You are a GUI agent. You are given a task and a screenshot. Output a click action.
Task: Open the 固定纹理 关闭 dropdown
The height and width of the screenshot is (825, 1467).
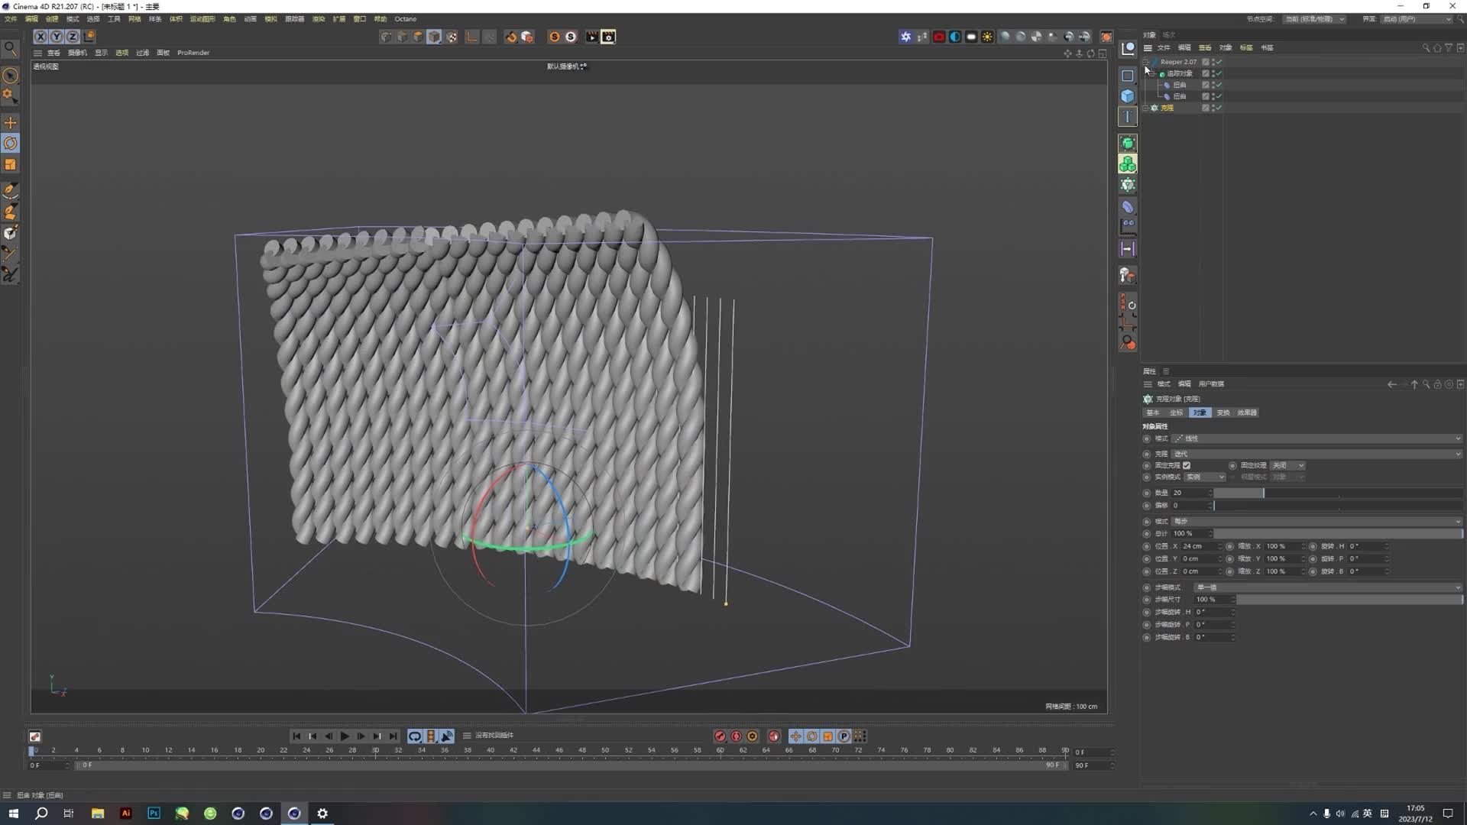pyautogui.click(x=1288, y=465)
